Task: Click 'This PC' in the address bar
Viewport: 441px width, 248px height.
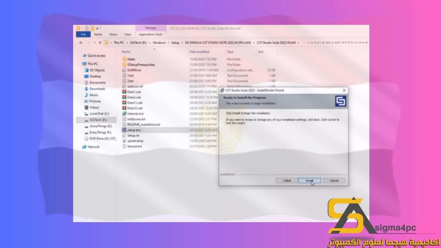Action: [119, 43]
